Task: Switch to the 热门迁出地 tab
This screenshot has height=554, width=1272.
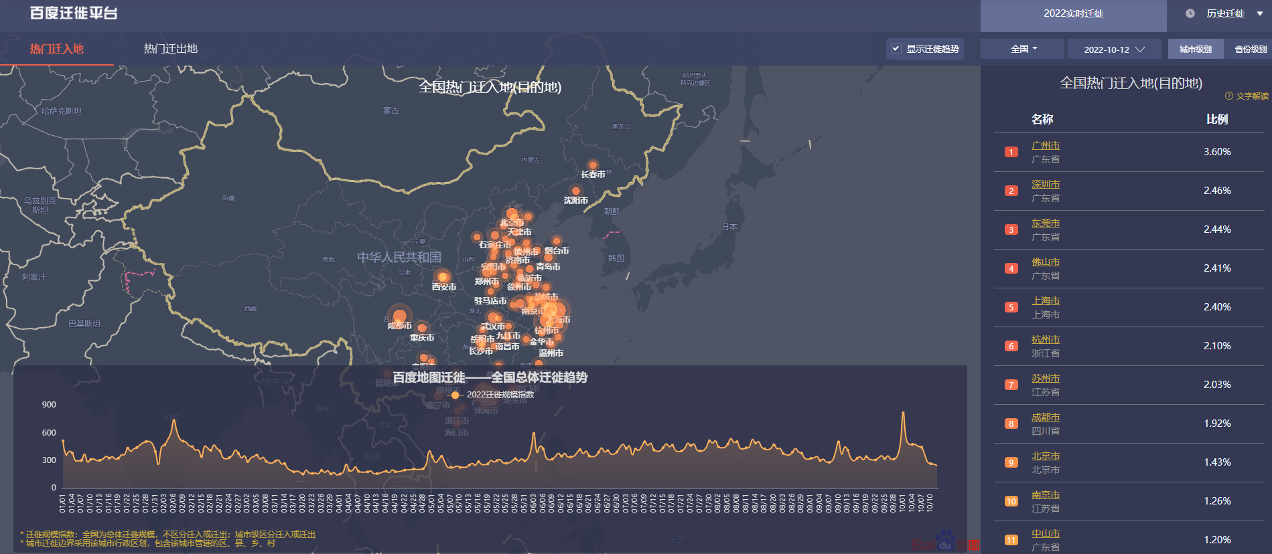Action: pyautogui.click(x=170, y=49)
